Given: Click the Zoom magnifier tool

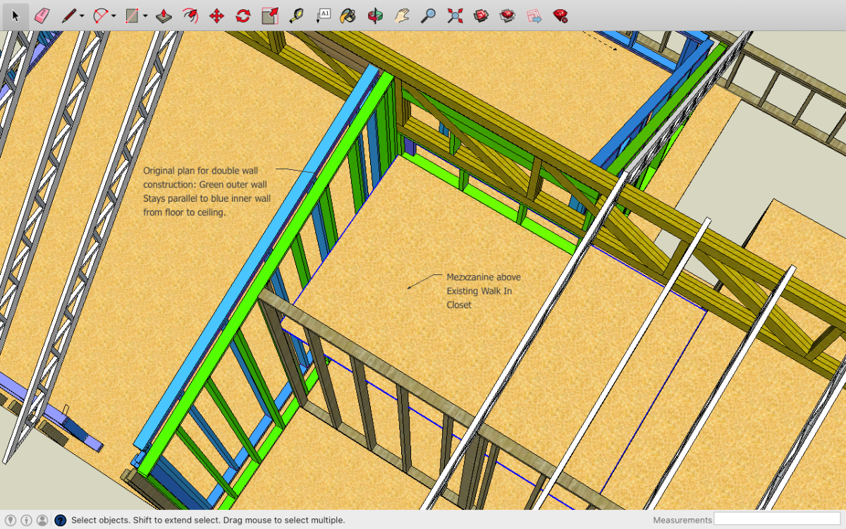Looking at the screenshot, I should point(428,16).
